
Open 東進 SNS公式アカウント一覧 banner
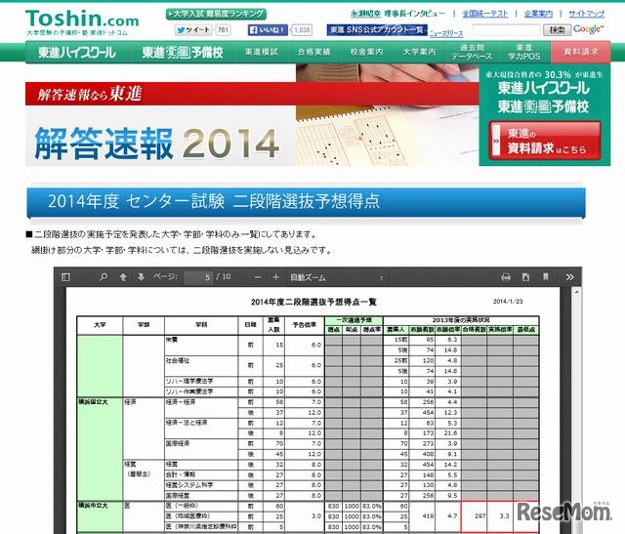[x=377, y=30]
